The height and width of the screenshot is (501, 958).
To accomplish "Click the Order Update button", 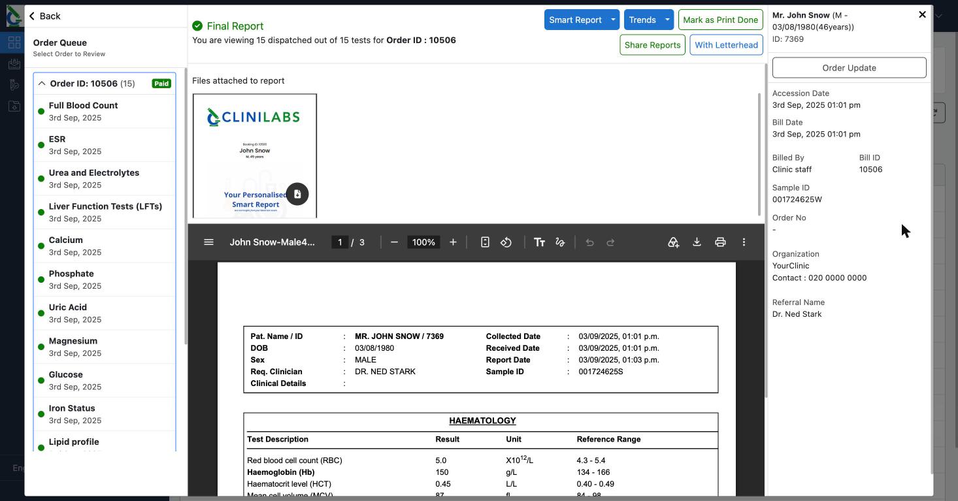I will (x=849, y=68).
